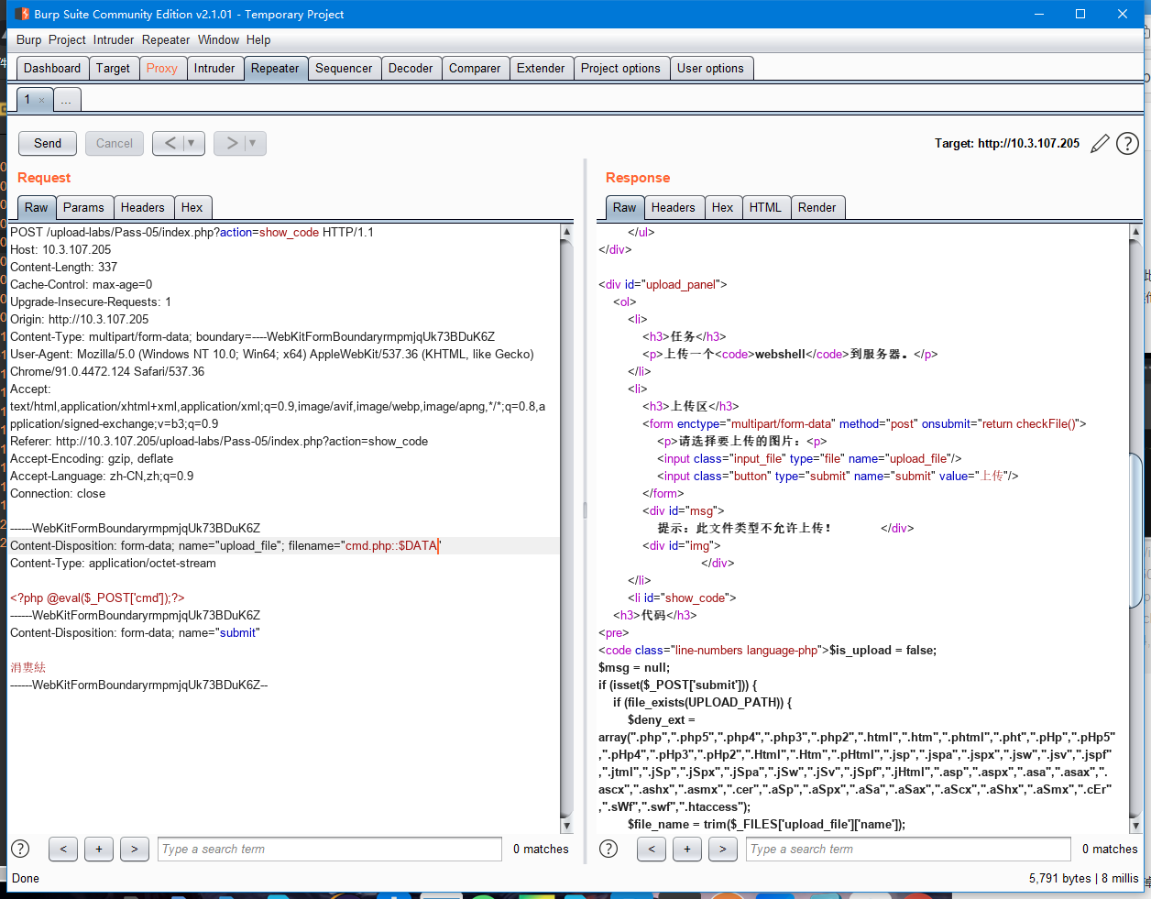Send the request
Viewport: 1151px width, 899px height.
[48, 143]
